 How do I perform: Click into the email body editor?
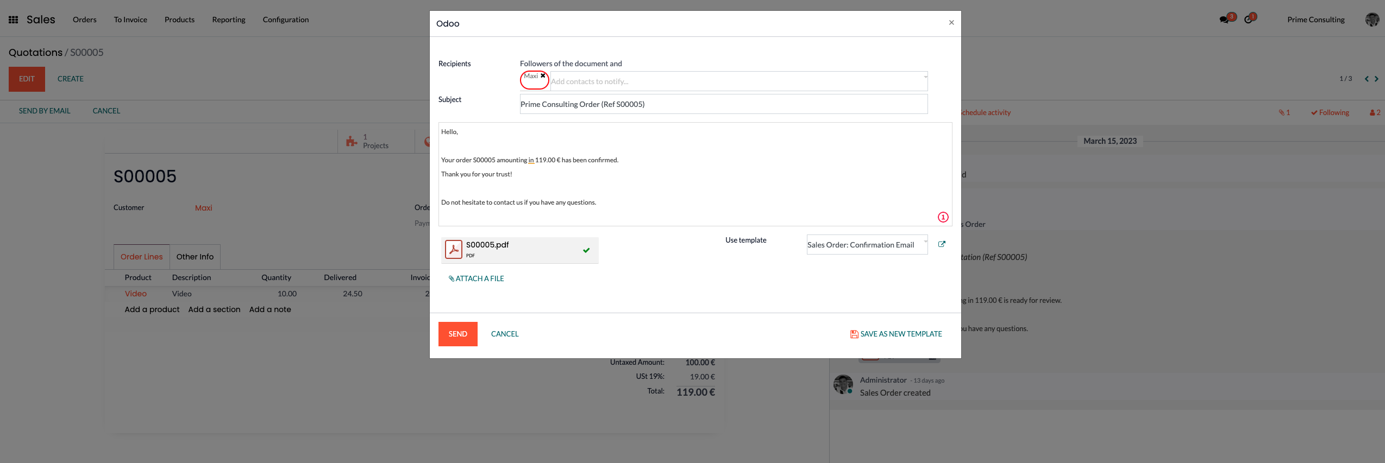pos(695,174)
